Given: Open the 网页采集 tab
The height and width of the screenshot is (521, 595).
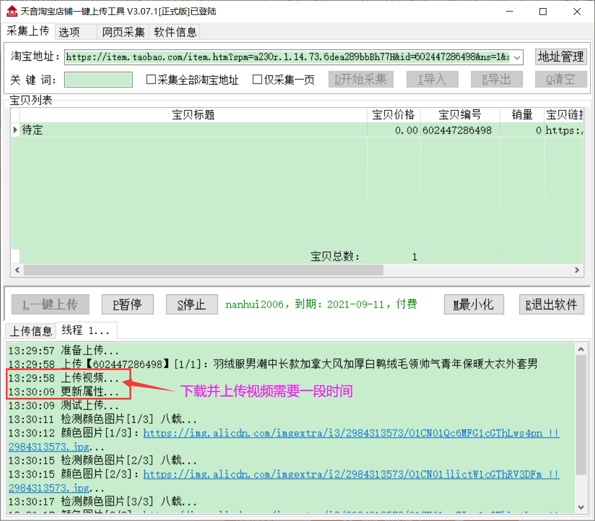Looking at the screenshot, I should [x=124, y=32].
